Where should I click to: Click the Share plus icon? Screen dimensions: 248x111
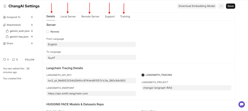[x=32, y=44]
